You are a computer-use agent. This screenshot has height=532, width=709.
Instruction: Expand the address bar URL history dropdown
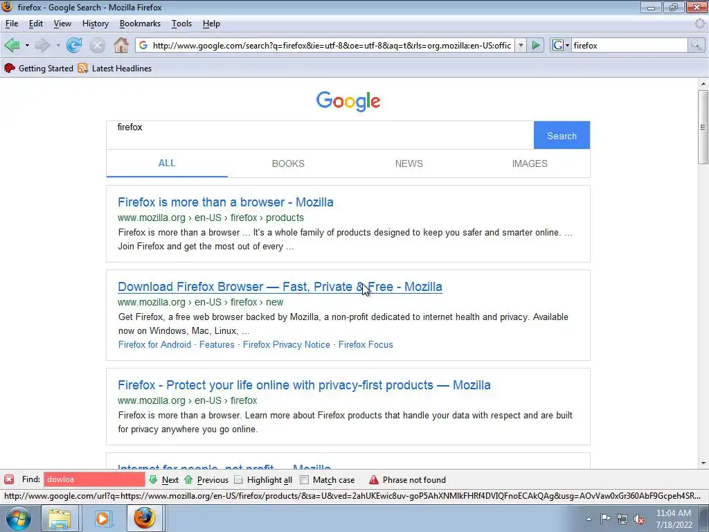click(x=521, y=45)
